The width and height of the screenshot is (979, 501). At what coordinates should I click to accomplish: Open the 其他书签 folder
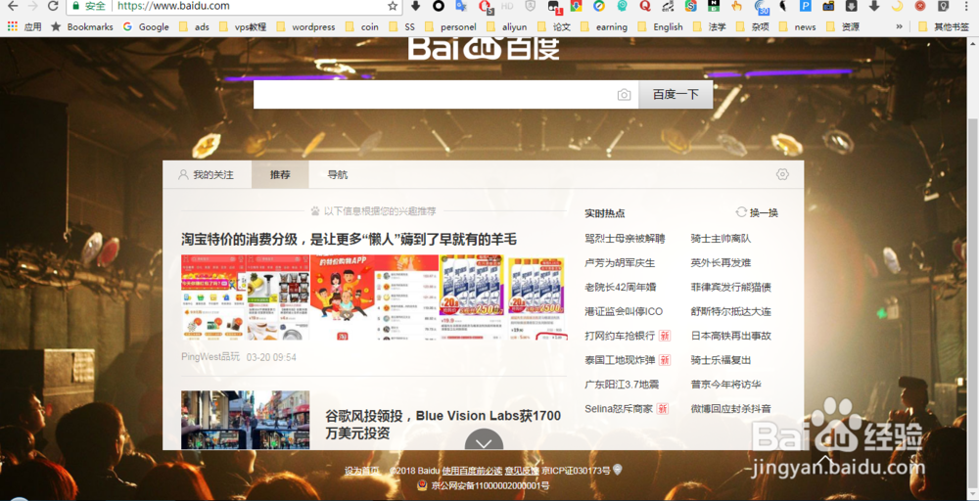click(944, 26)
